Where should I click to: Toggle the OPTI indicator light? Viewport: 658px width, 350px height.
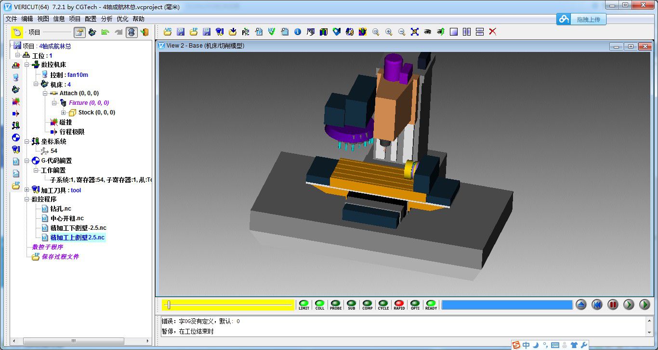(x=415, y=305)
